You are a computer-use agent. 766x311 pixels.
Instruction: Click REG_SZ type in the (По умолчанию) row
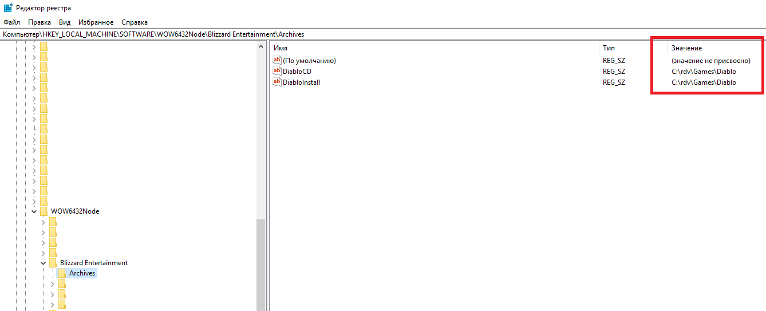614,61
